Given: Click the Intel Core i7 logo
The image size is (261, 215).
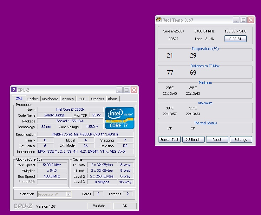Looking at the screenshot, I should click(120, 118).
